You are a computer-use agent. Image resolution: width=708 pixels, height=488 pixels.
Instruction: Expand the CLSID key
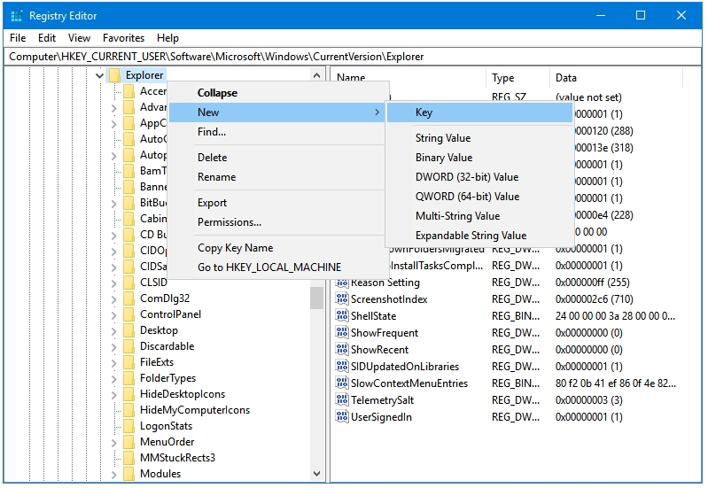click(113, 283)
